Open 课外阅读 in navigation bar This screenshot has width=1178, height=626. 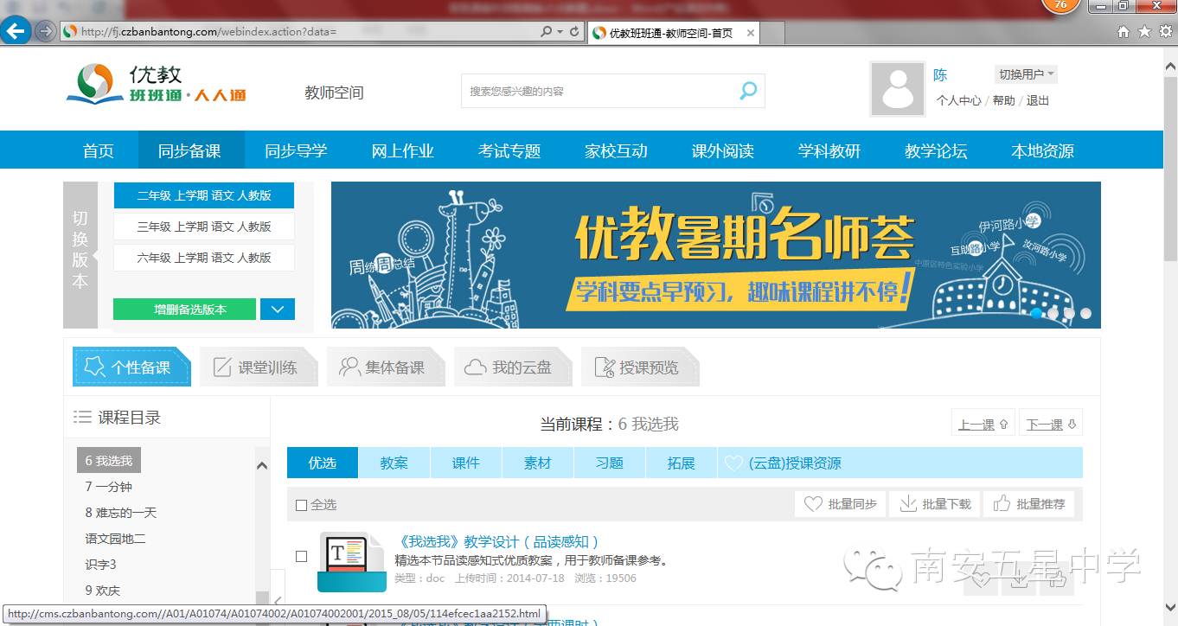point(722,150)
